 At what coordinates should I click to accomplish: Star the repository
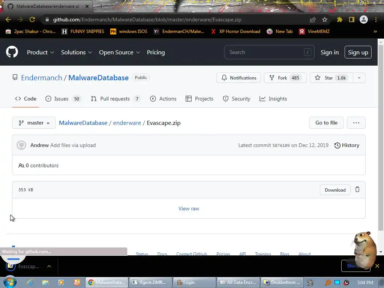coord(331,78)
